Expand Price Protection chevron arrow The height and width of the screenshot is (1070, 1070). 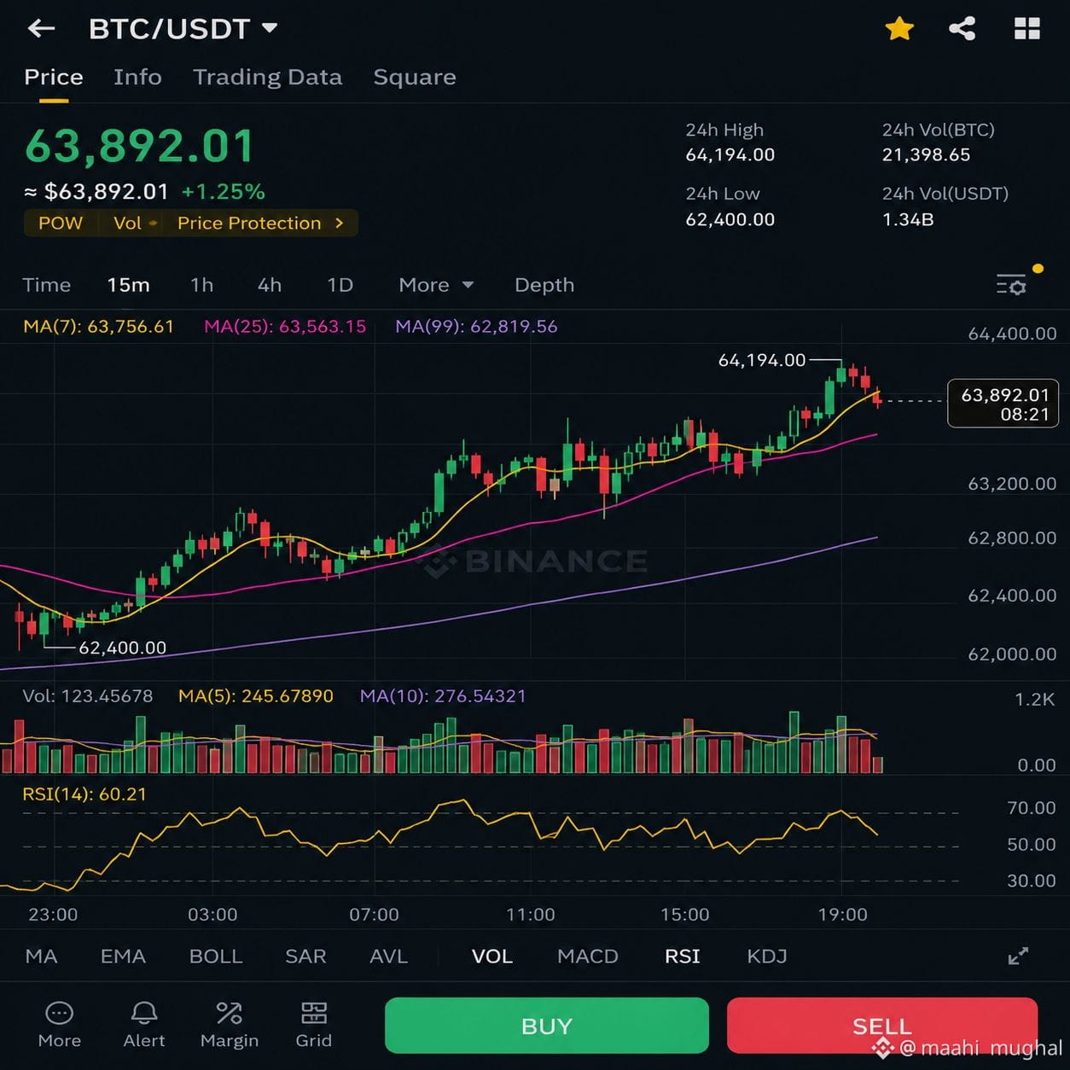[x=340, y=223]
